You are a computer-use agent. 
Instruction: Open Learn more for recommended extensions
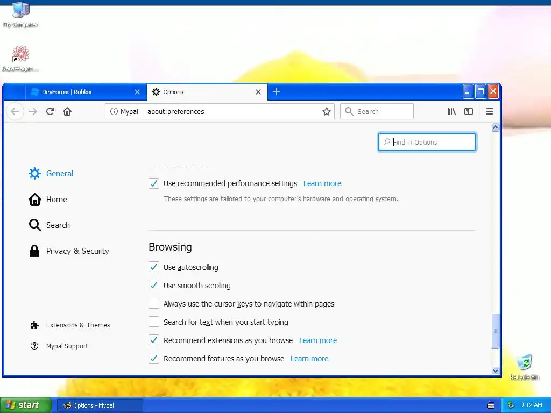point(318,340)
